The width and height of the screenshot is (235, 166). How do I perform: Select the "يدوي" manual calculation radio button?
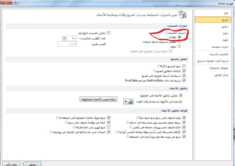[x=179, y=46]
